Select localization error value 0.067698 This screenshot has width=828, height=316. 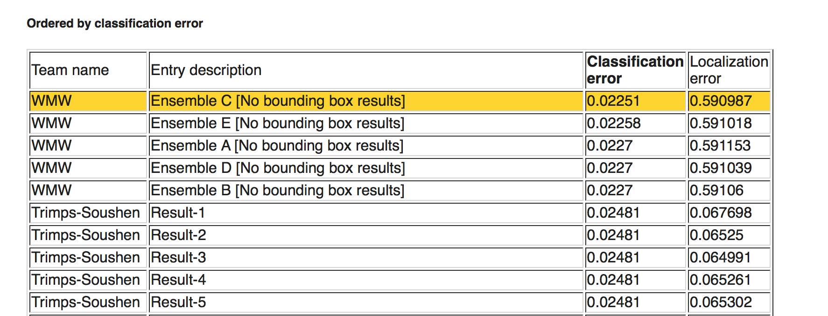coord(721,213)
